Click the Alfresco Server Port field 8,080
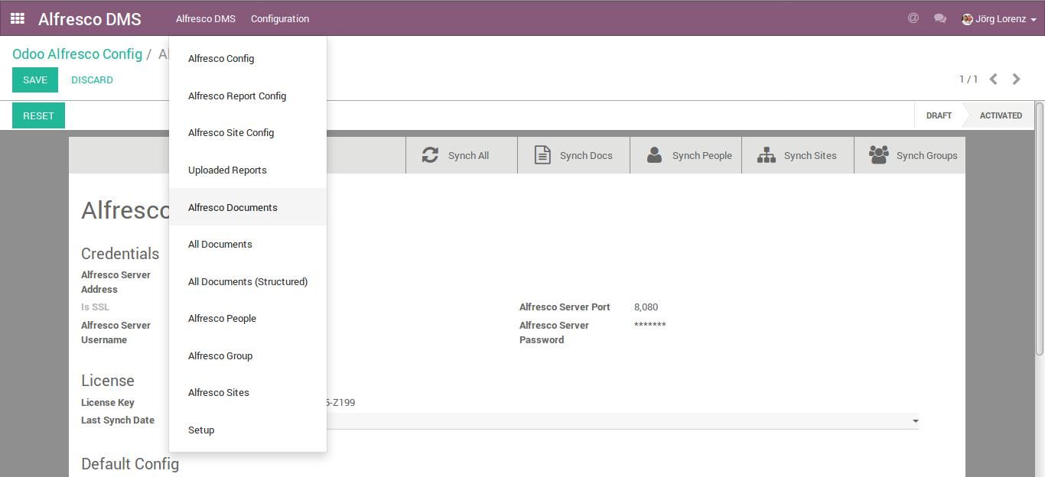 [646, 307]
